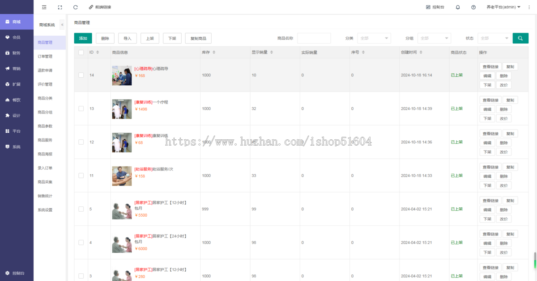
Task: Open the 设计 sidebar section
Action: tap(17, 115)
